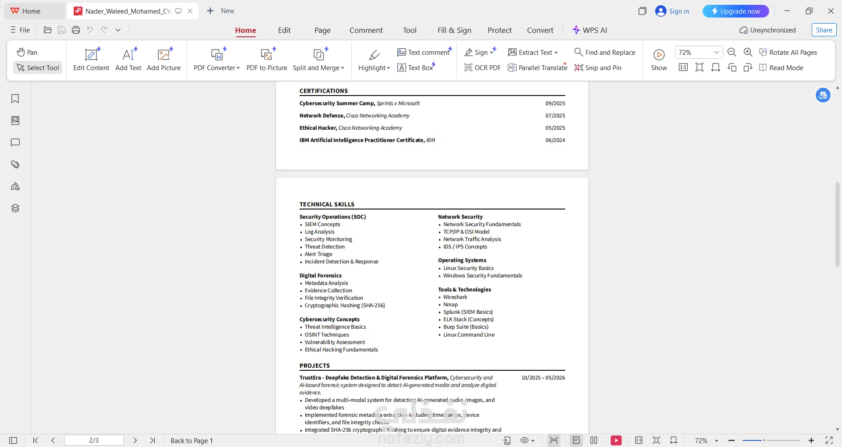The height and width of the screenshot is (447, 842).
Task: Jump to the last page
Action: point(153,440)
